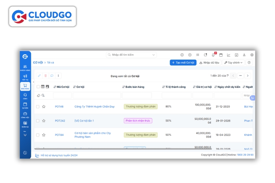Click the horizontal scrollbar under the table
Screen dimensions: 275x183
(123, 149)
